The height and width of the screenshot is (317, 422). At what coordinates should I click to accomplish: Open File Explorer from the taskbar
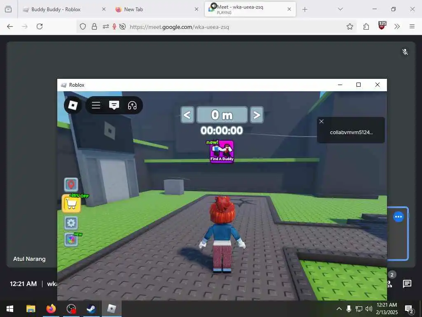click(30, 309)
